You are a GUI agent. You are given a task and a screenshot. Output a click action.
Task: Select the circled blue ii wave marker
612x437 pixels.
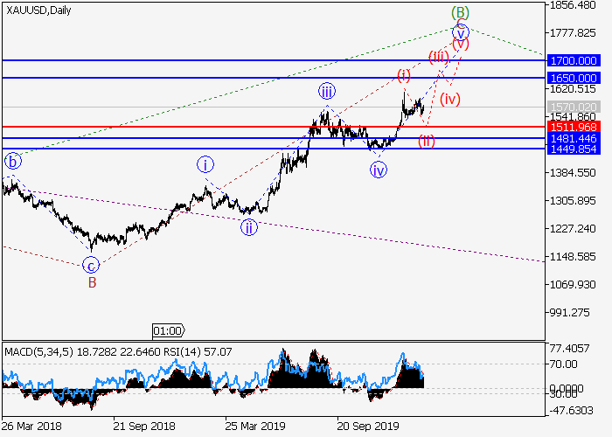point(249,226)
